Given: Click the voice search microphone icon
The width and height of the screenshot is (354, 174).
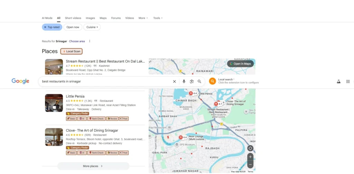Looking at the screenshot, I should [184, 81].
